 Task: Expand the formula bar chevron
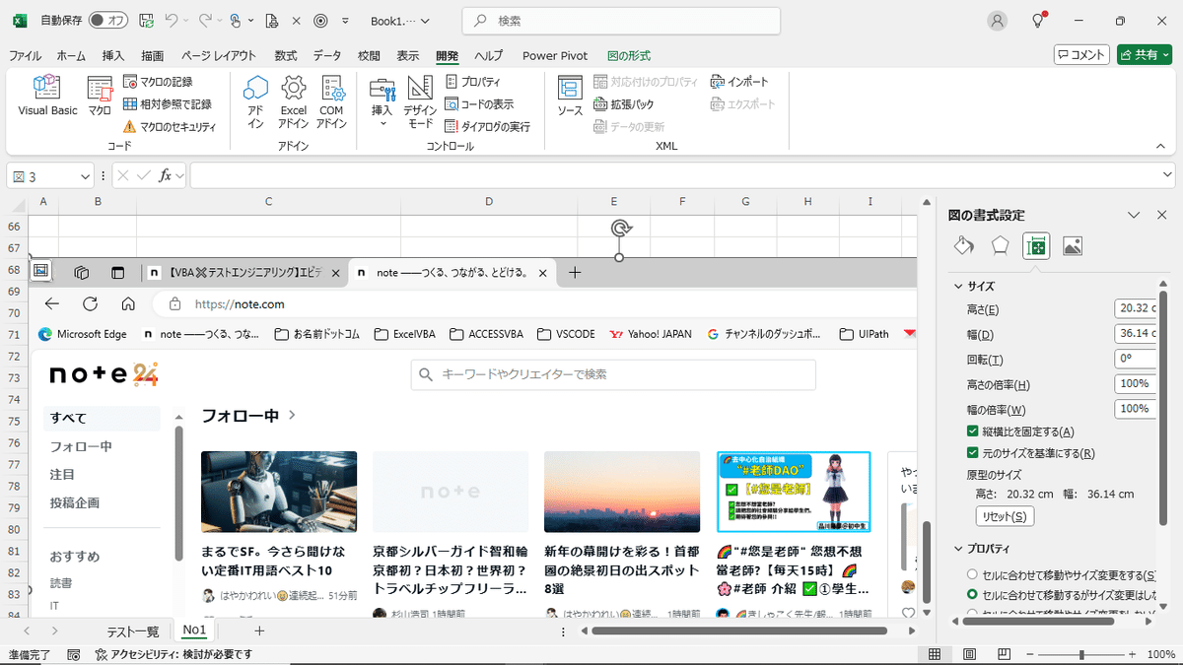click(1167, 176)
